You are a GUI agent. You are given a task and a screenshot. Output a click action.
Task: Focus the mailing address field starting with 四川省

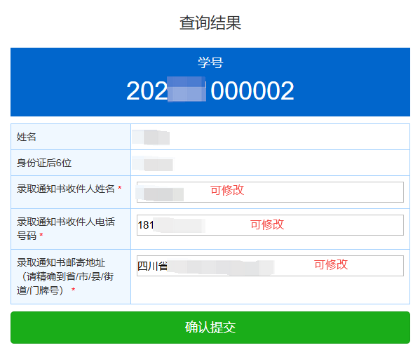(x=270, y=266)
